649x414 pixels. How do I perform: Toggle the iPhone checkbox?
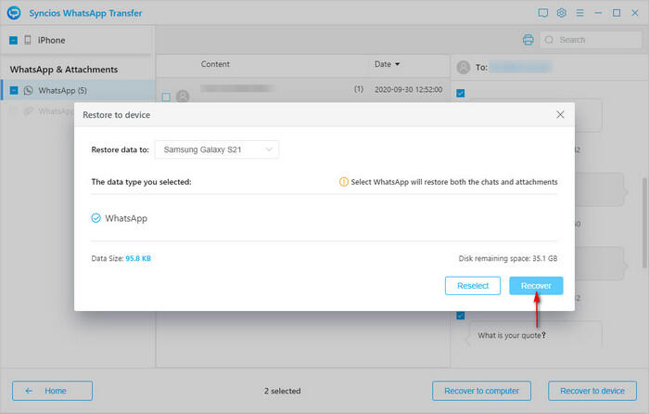pyautogui.click(x=13, y=41)
